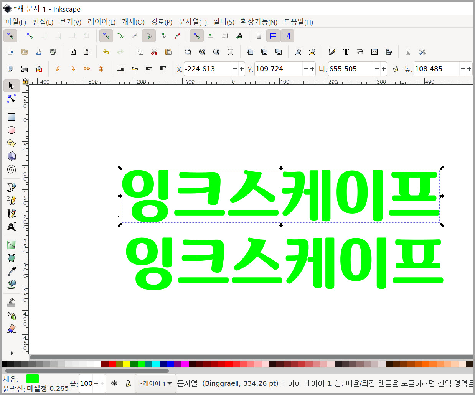Rotate selection 90 degrees clockwise
475x395 pixels.
click(73, 69)
